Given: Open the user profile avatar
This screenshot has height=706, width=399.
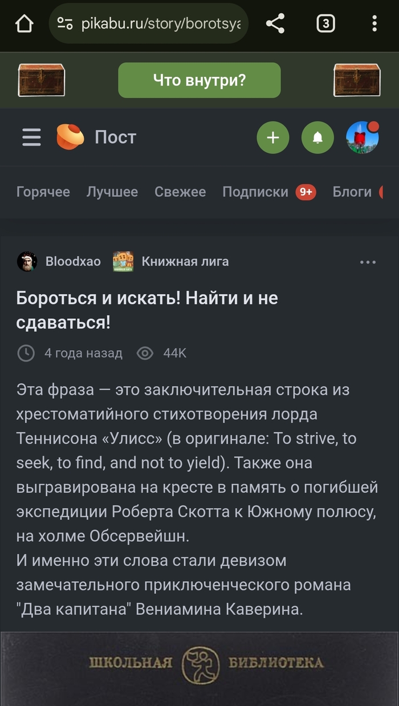Looking at the screenshot, I should click(363, 137).
